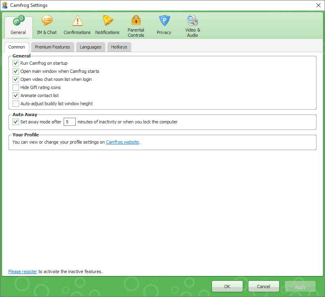Switch to the Languages tab
Image resolution: width=325 pixels, height=297 pixels.
pos(91,47)
